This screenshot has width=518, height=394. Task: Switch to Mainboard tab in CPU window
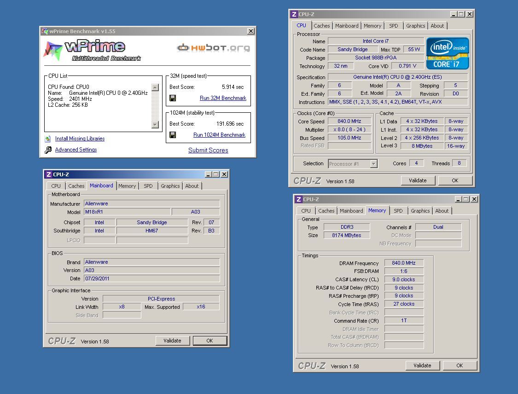coord(347,26)
